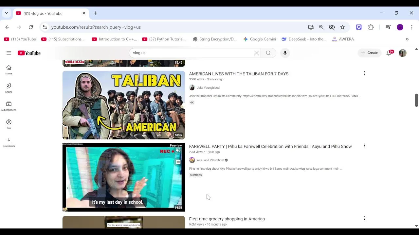Viewport: 419px width, 235px height.
Task: Unmute the Farewell Party preview
Action: 178,151
